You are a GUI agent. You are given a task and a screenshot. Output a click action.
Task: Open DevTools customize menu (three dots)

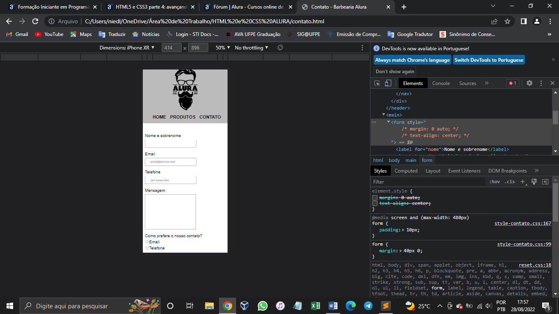coord(541,83)
